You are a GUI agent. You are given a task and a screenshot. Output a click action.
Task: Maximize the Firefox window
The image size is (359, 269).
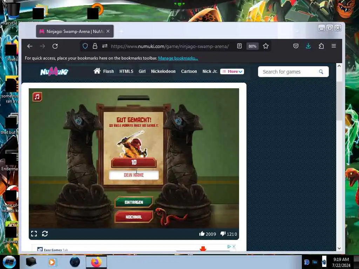coord(330,28)
